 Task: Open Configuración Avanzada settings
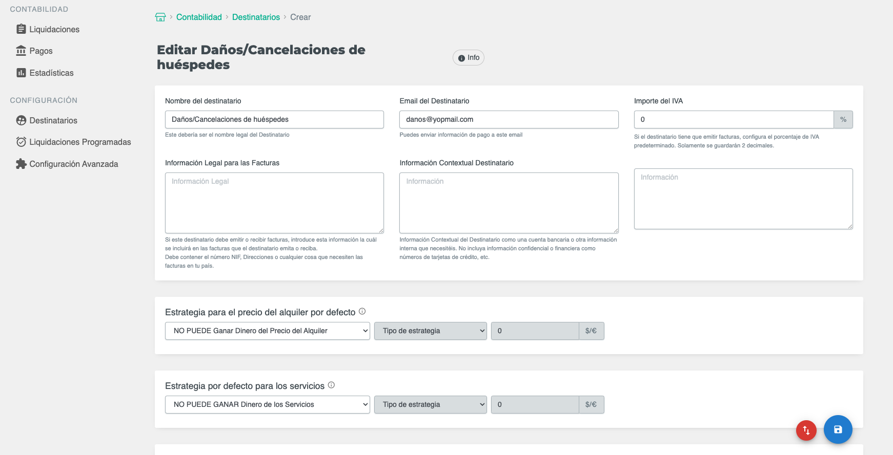click(73, 164)
